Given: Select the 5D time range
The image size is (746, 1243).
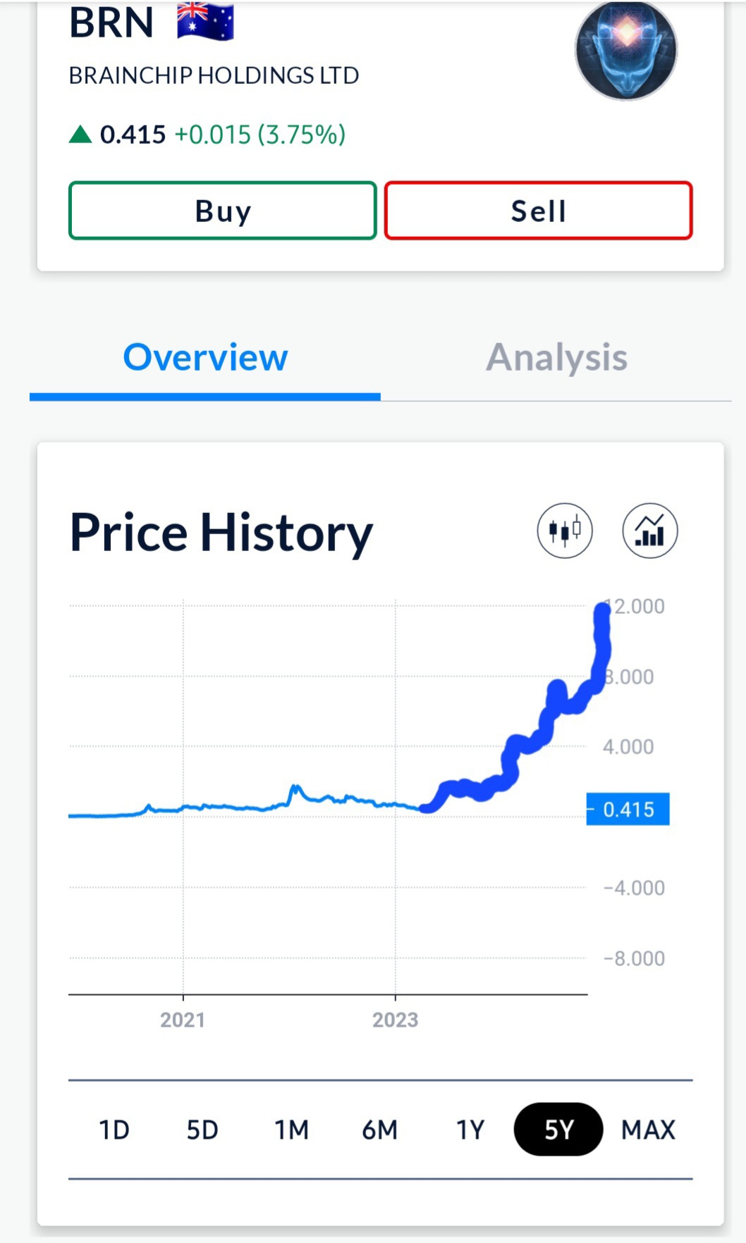Looking at the screenshot, I should coord(202,1130).
